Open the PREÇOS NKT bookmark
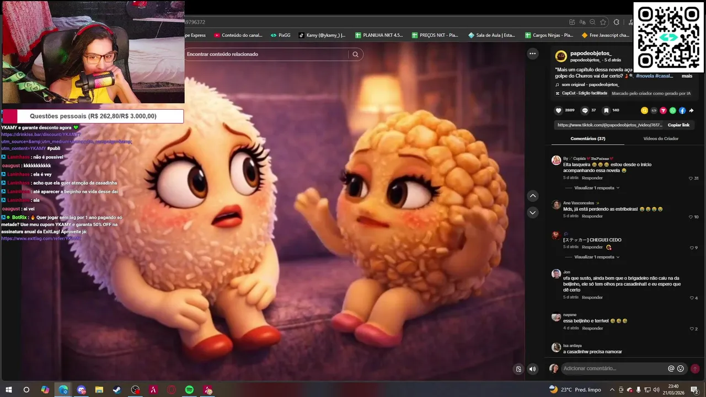The width and height of the screenshot is (706, 397). point(435,35)
